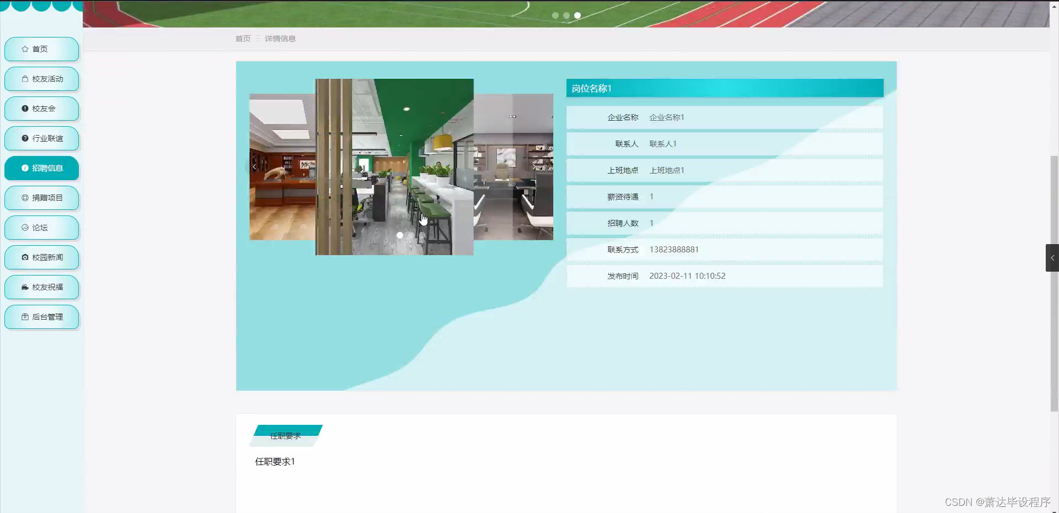Image resolution: width=1059 pixels, height=513 pixels.
Task: Enter 后台管理 from the sidebar
Action: [41, 317]
